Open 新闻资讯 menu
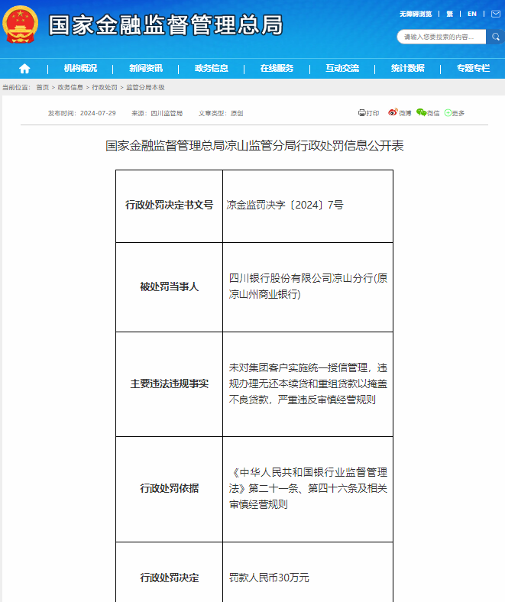The height and width of the screenshot is (602, 505). [x=146, y=68]
